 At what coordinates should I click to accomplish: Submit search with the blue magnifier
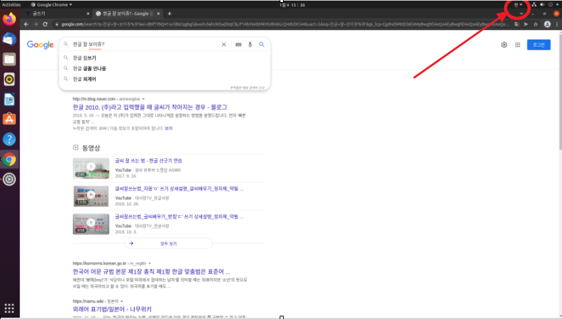tap(262, 45)
